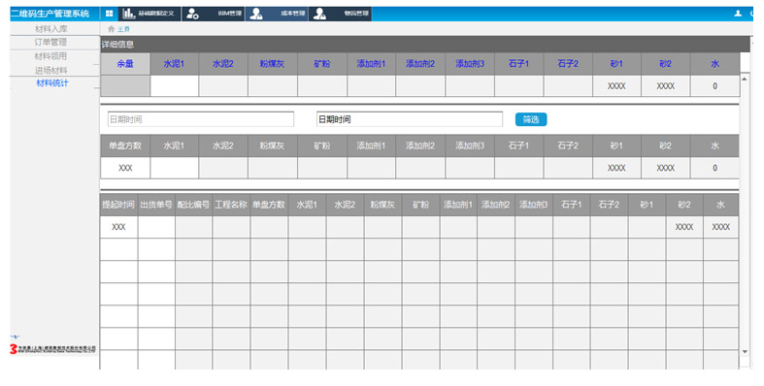
Task: Click the scrollbar up arrow
Action: coord(745,79)
